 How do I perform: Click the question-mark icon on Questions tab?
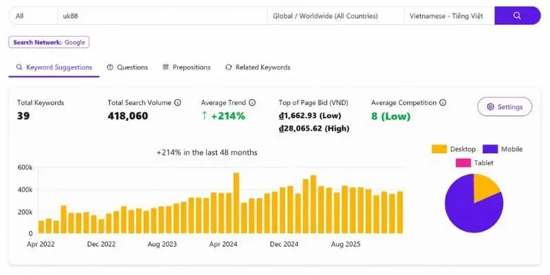point(110,67)
